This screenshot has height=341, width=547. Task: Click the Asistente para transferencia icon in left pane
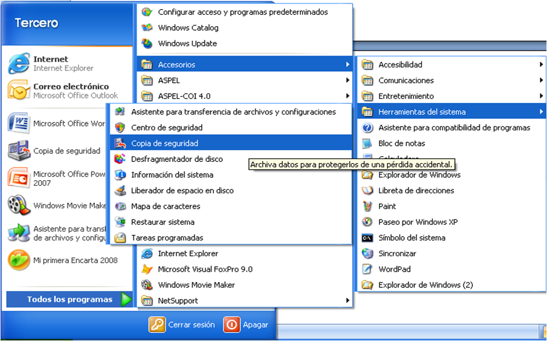click(x=19, y=233)
